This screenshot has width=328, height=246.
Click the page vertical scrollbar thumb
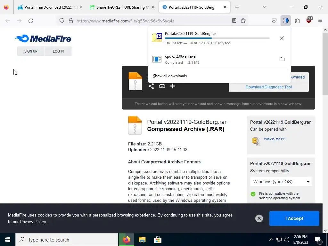325,64
